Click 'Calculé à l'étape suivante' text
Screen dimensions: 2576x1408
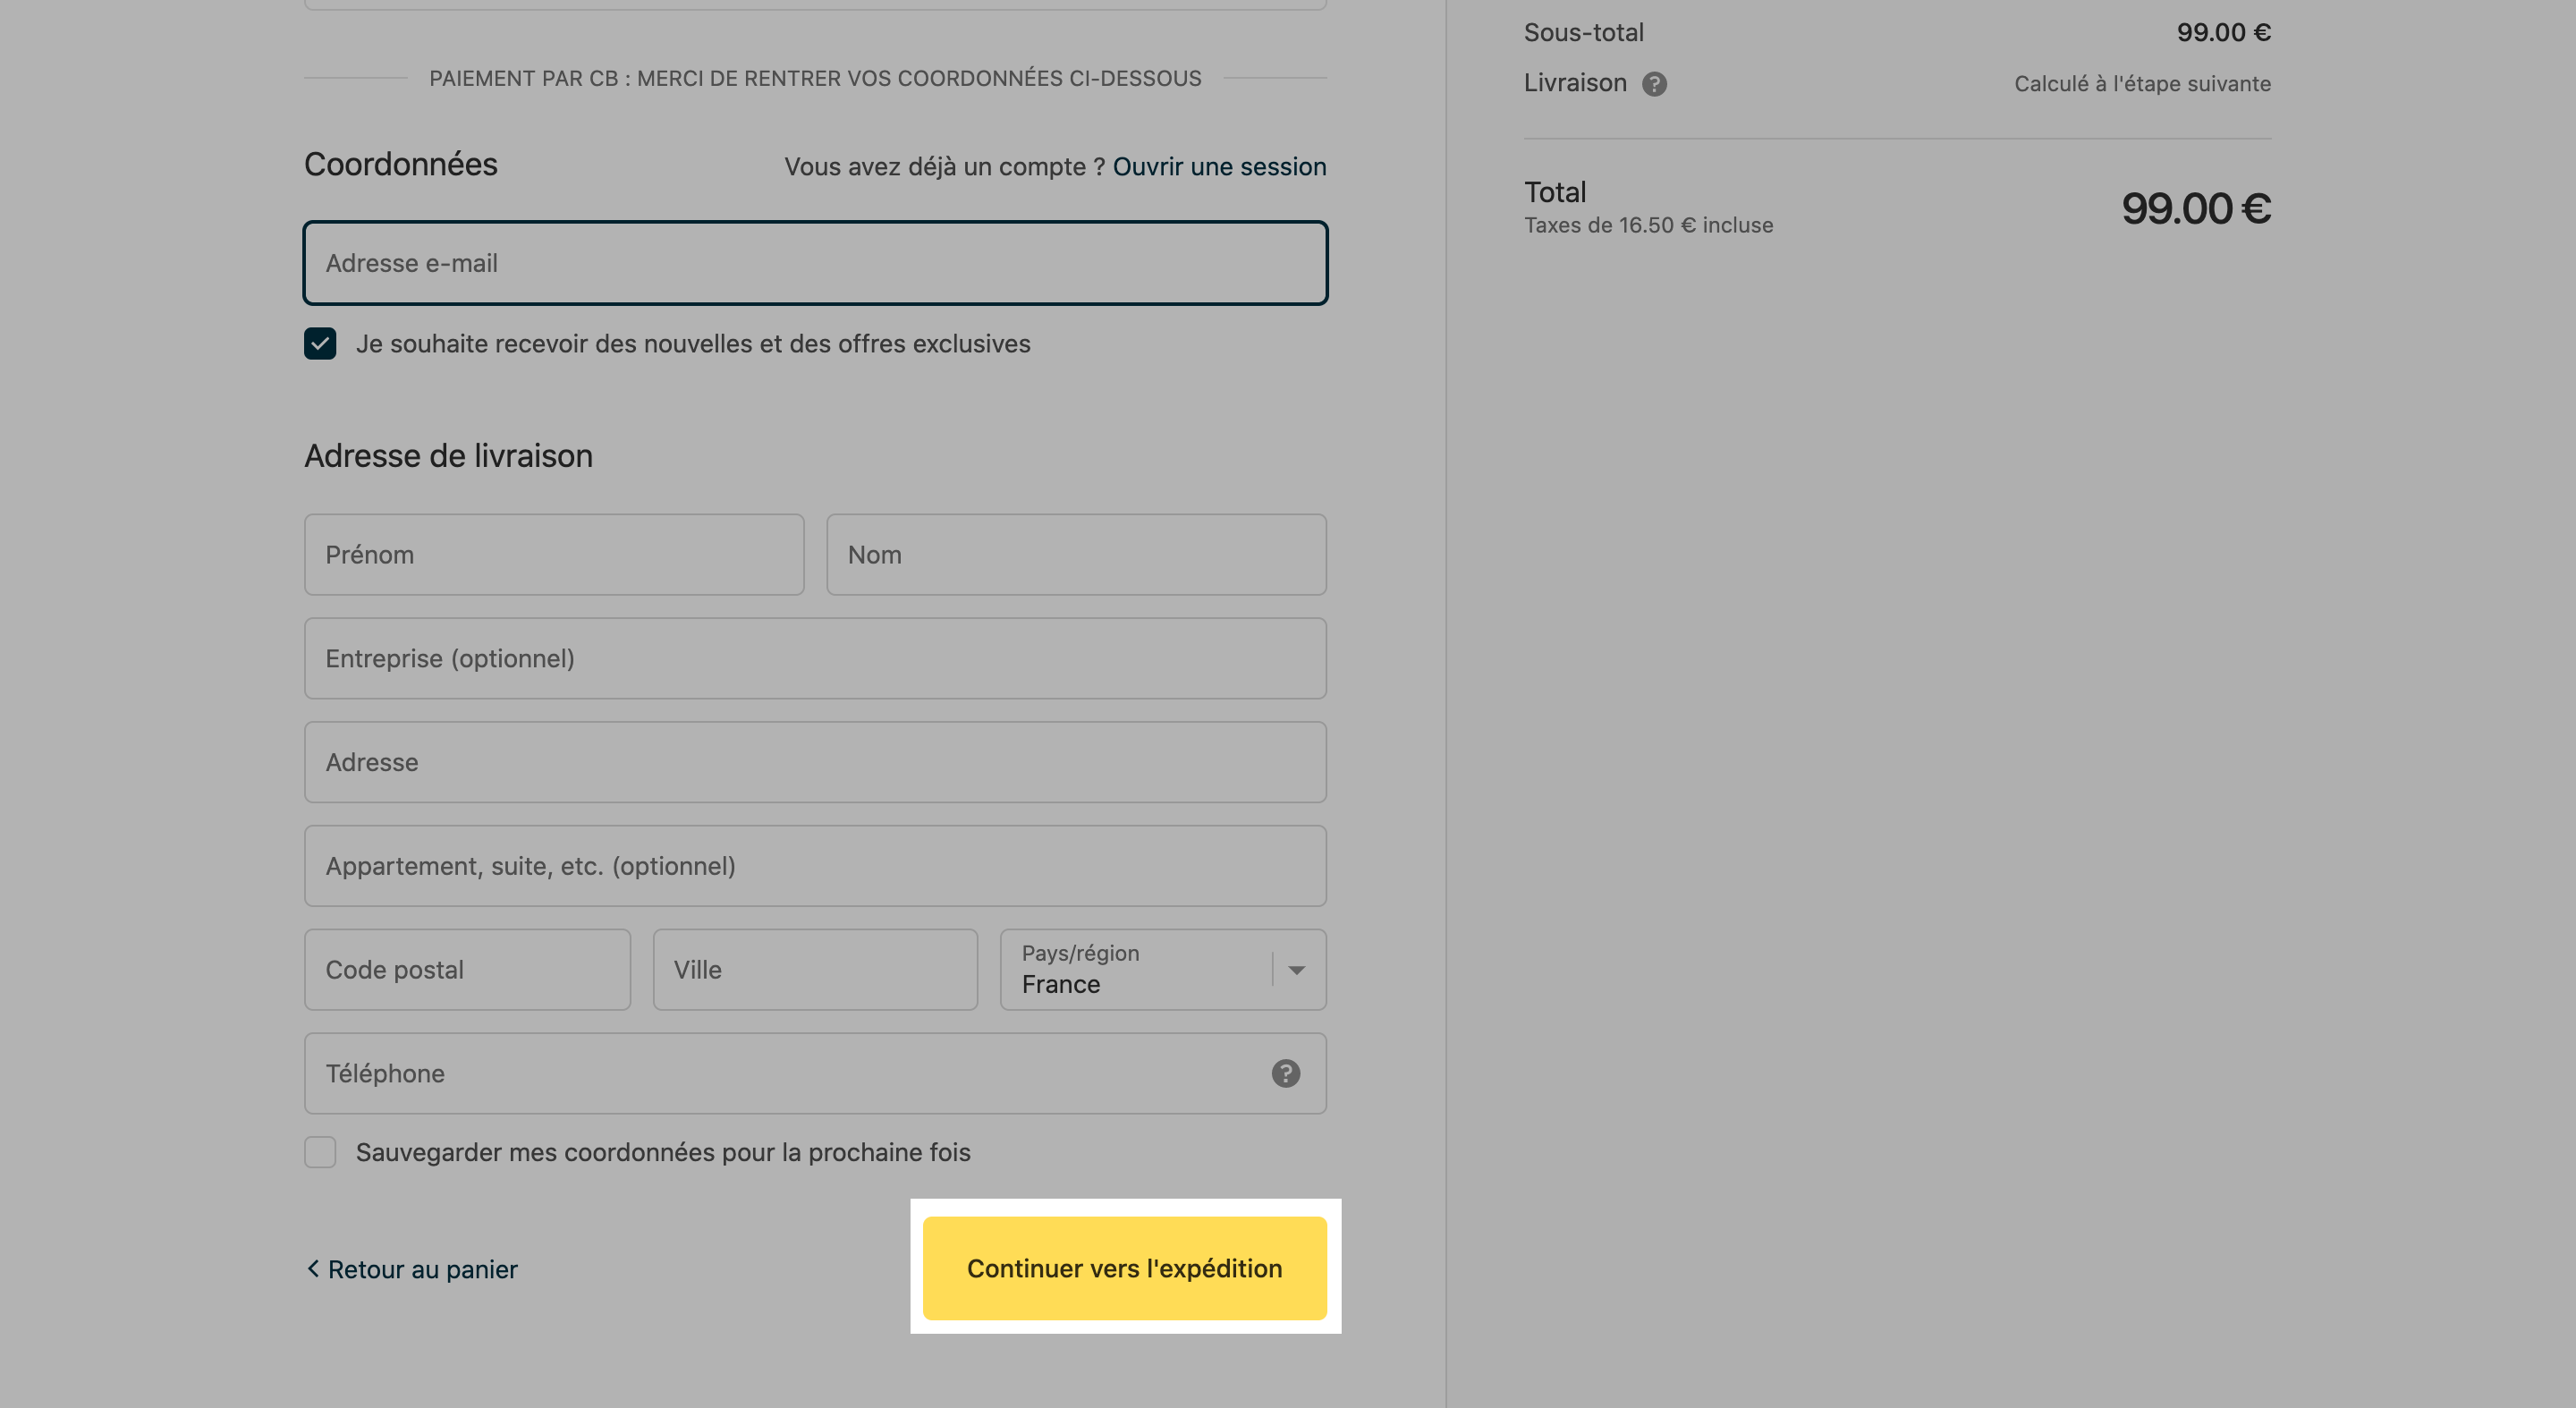[2142, 84]
